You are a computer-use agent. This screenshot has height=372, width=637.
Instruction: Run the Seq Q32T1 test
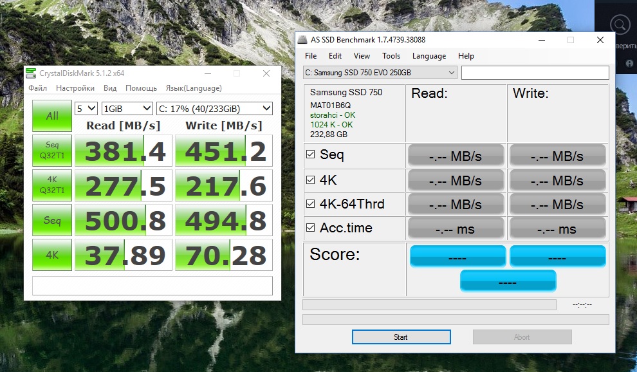[x=52, y=151]
